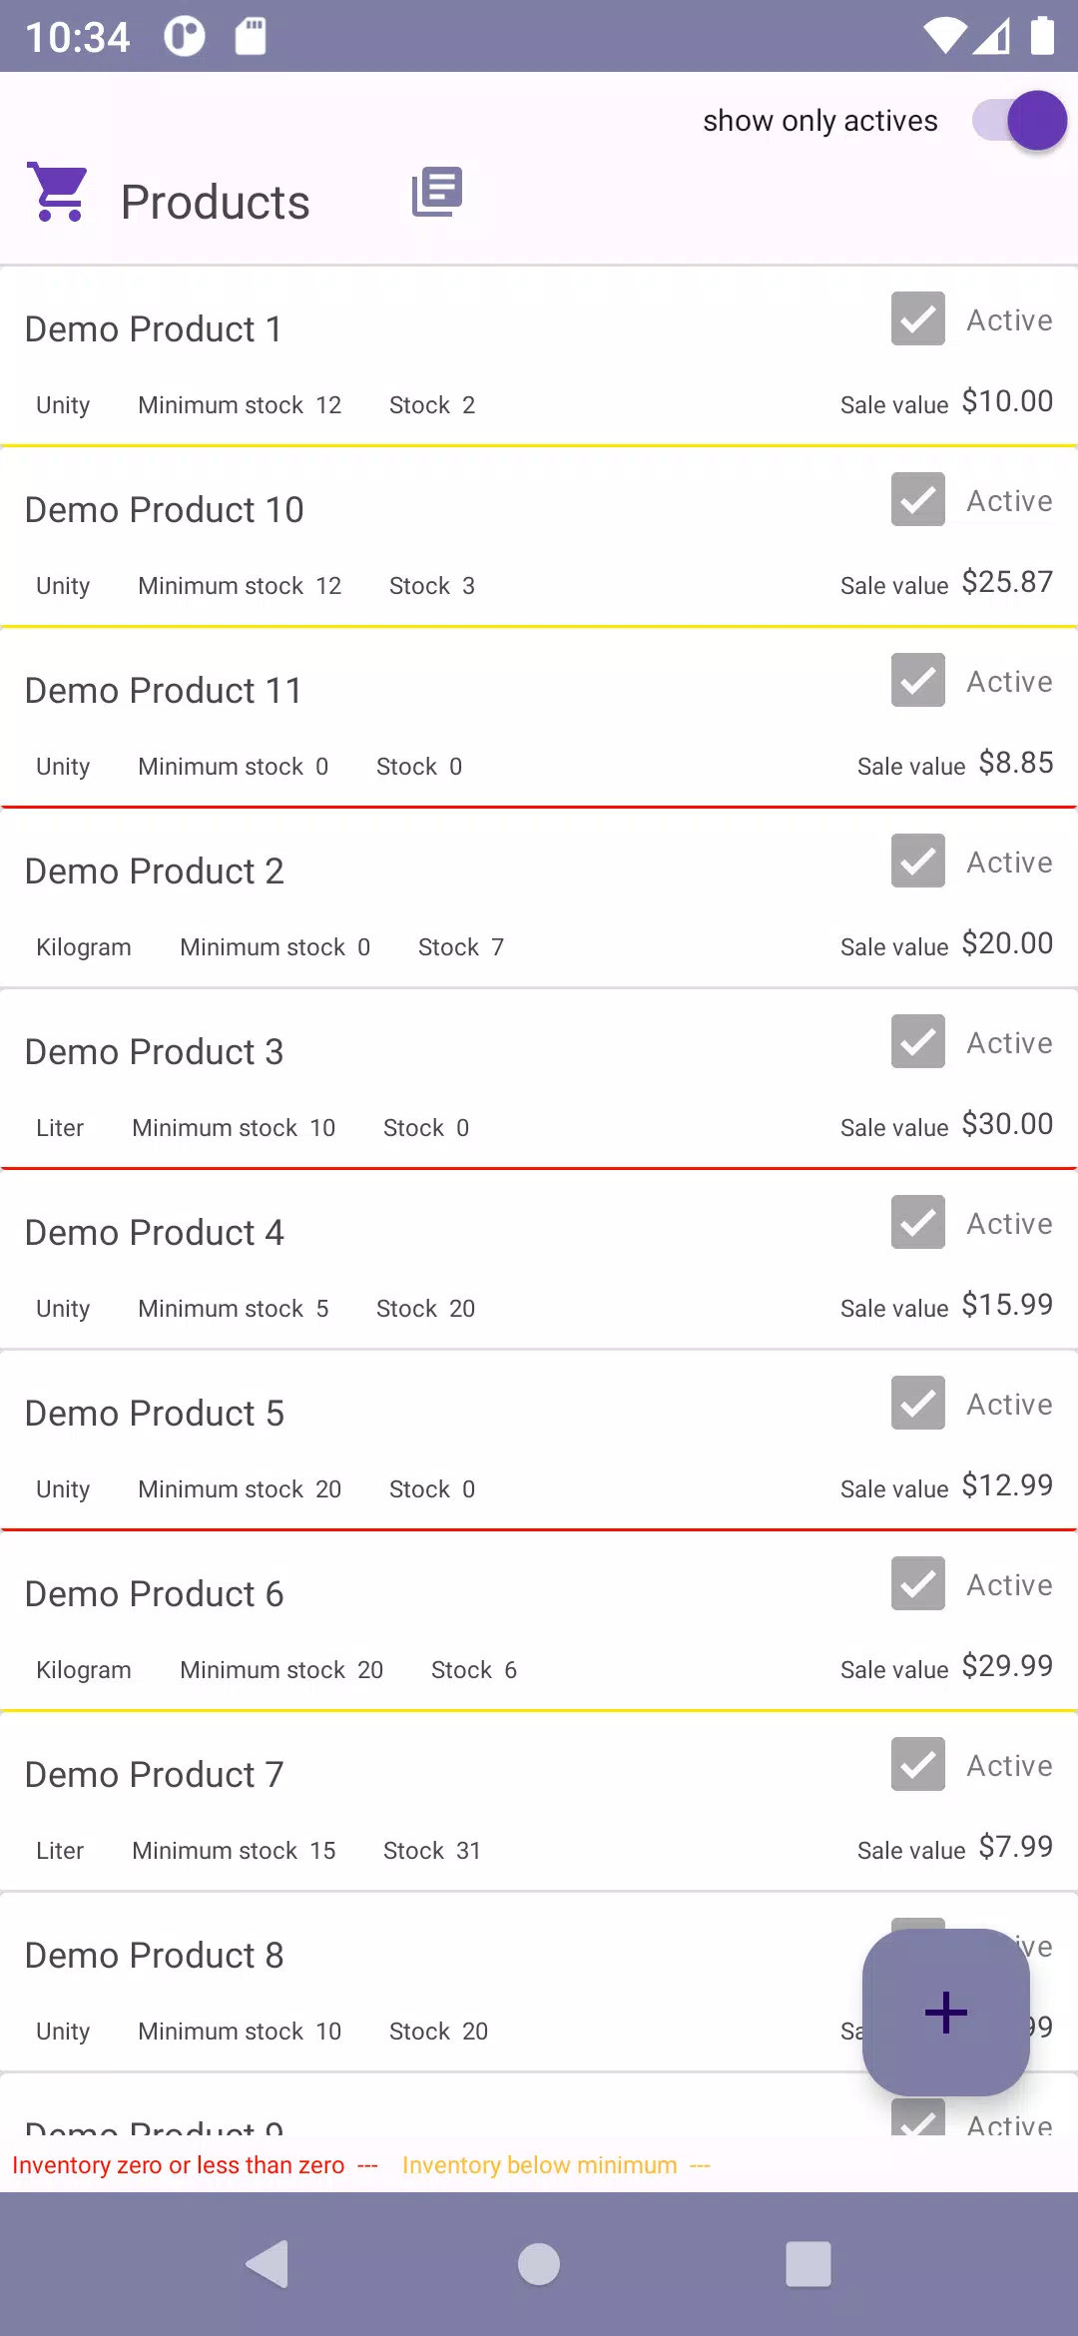Toggle the show only actives switch
Viewport: 1078px width, 2336px height.
click(x=1020, y=121)
